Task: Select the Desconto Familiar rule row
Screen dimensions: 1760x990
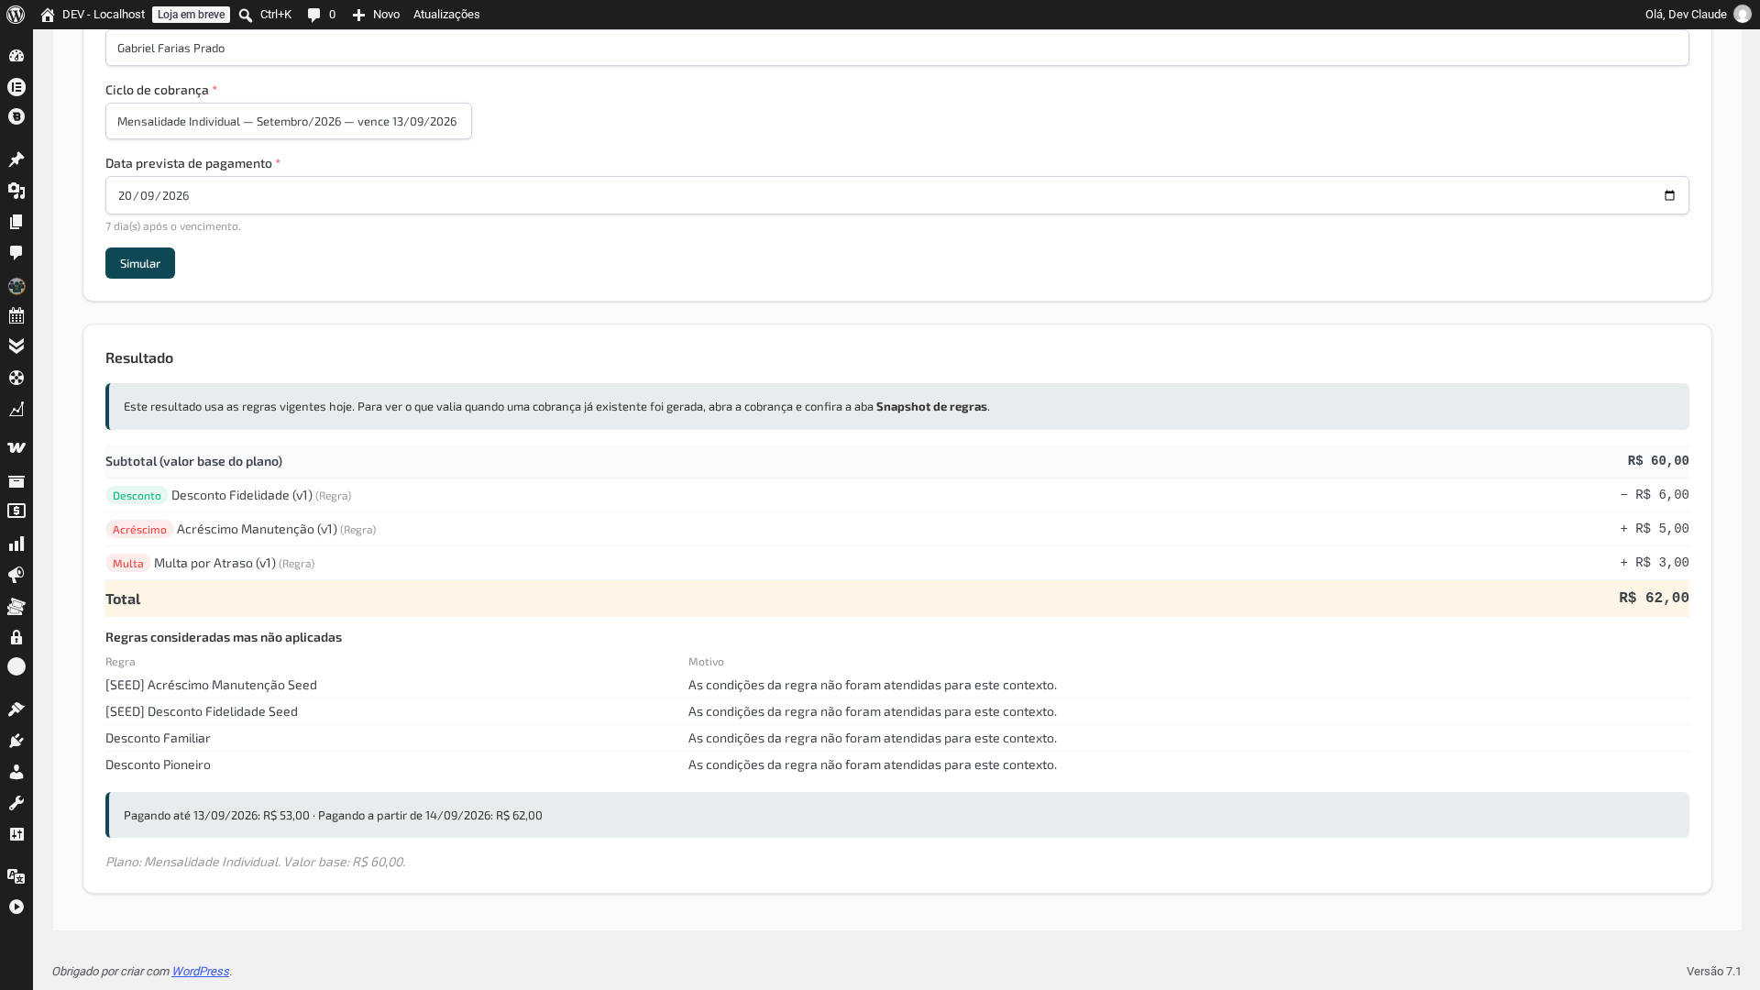Action: [x=896, y=738]
